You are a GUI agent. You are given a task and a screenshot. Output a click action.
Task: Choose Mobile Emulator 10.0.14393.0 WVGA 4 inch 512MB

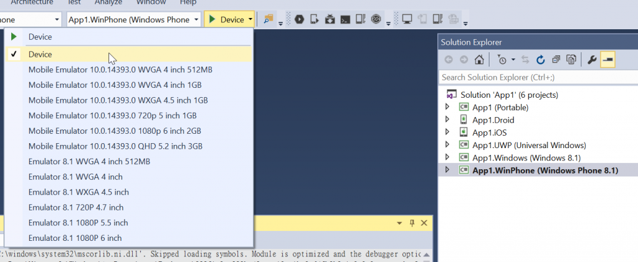pos(128,70)
